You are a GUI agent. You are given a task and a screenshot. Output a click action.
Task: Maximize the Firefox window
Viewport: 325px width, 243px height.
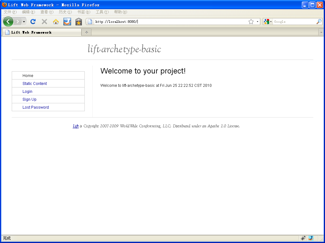point(312,5)
